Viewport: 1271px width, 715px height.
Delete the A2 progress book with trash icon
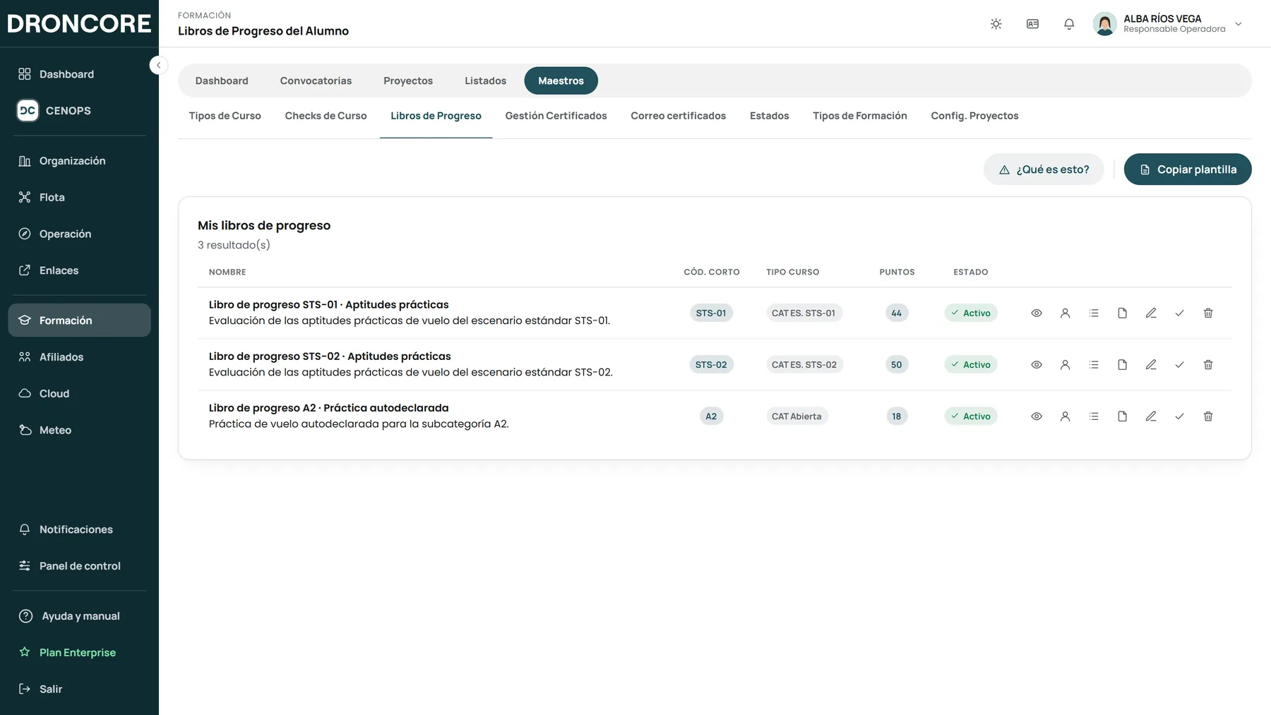tap(1208, 416)
